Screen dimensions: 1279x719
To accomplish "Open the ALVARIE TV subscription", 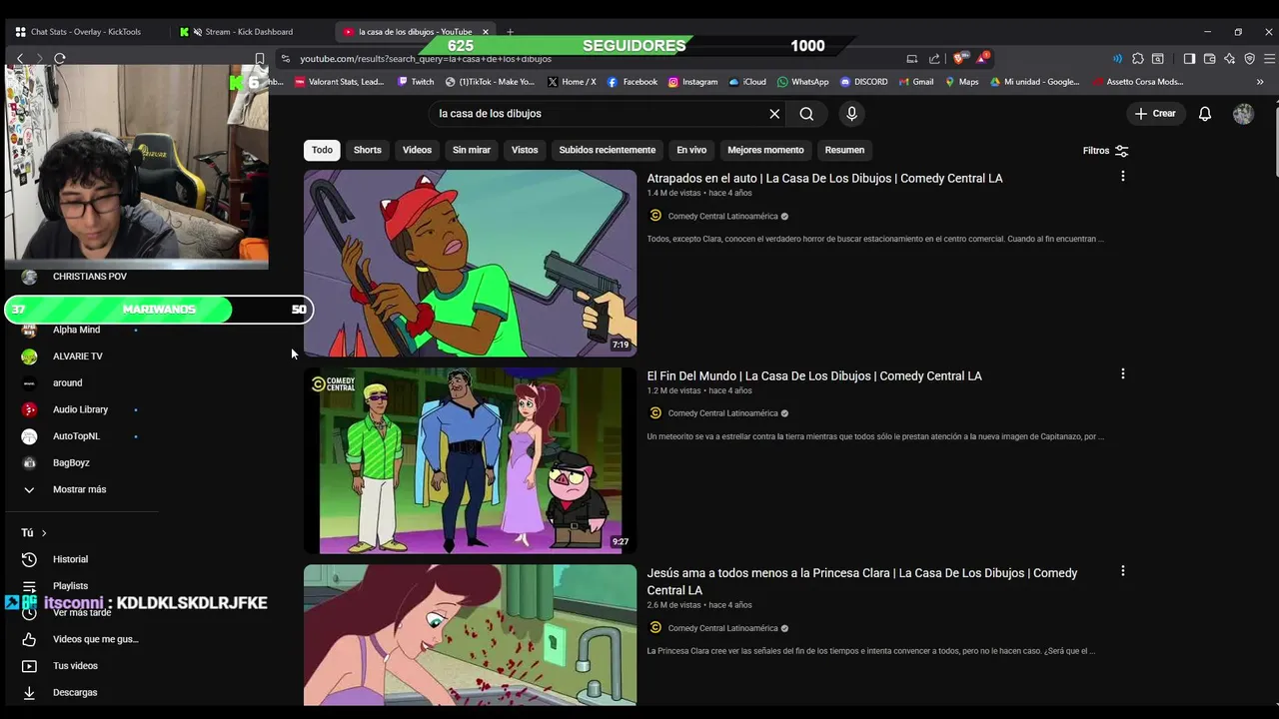I will [78, 357].
